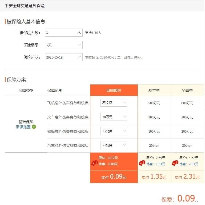This screenshot has height=205, width=205.
Task: Click the 优惠: 2.31元 text
Action: coord(189,164)
